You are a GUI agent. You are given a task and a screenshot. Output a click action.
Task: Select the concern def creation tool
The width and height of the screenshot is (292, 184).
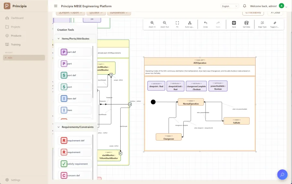coord(75,176)
